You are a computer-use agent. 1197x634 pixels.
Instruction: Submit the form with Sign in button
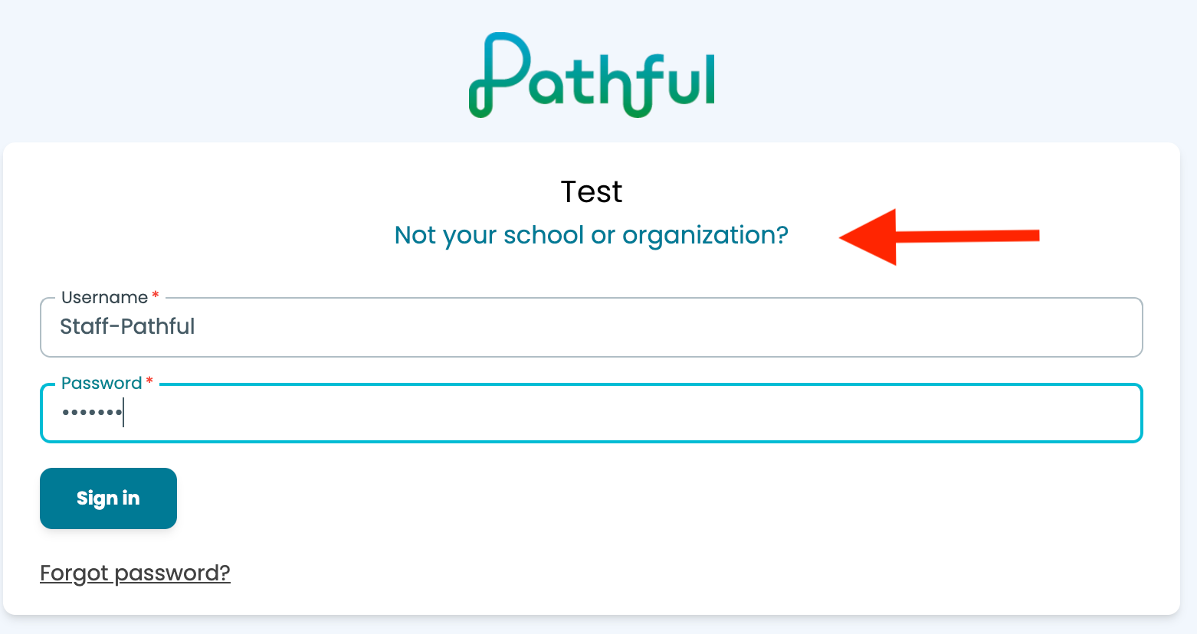[108, 498]
